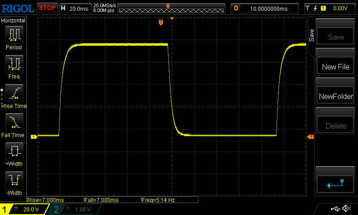Click the 6.00M pts memory depth readout

click(103, 10)
